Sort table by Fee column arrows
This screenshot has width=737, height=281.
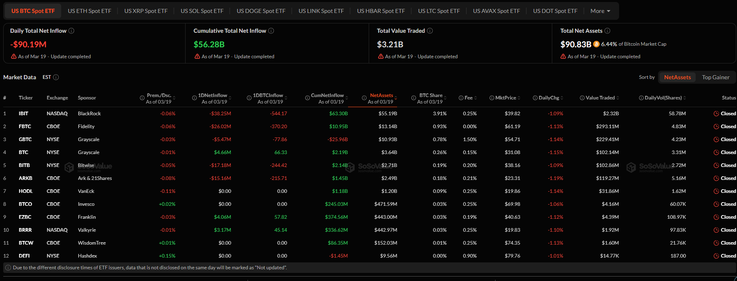click(476, 98)
